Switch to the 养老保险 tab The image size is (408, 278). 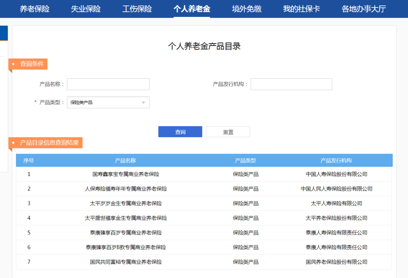coord(34,9)
